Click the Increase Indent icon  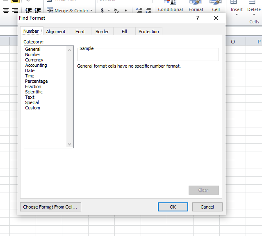coord(37,10)
